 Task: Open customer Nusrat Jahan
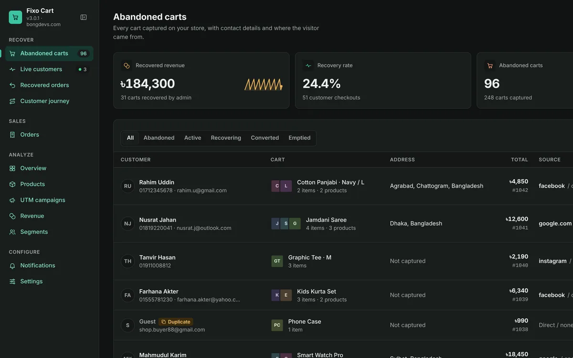tap(158, 220)
